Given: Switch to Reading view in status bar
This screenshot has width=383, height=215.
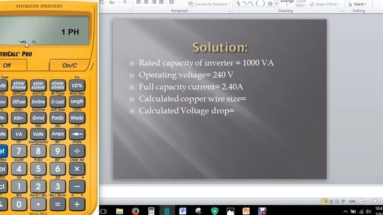Looking at the screenshot, I should pos(337,202).
